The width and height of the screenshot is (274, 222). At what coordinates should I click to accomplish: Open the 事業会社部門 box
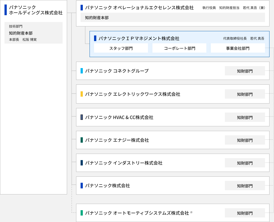pyautogui.click(x=238, y=48)
